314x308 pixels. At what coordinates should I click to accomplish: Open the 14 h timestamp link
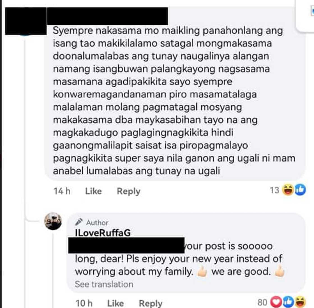click(62, 191)
